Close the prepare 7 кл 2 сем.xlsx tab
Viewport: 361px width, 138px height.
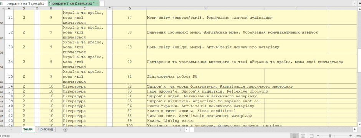click(x=97, y=3)
